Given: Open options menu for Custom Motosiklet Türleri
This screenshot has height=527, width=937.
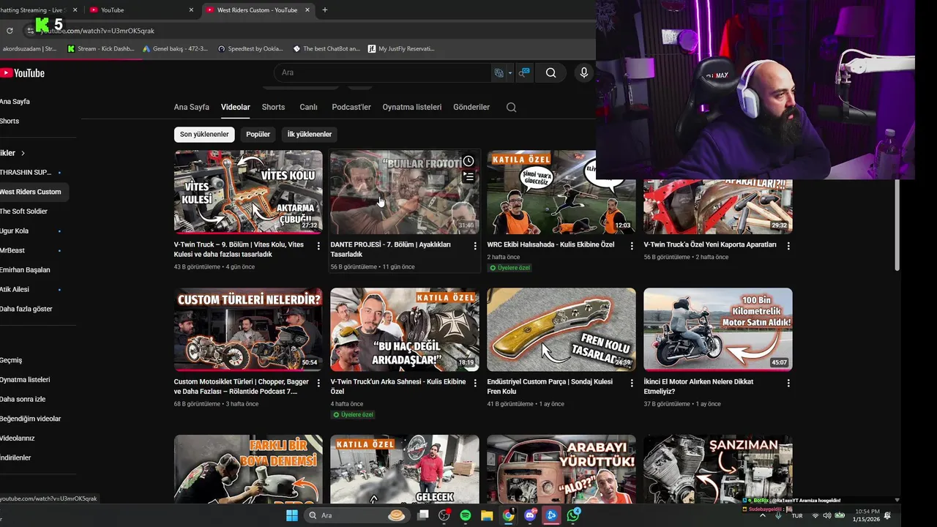Looking at the screenshot, I should [x=318, y=383].
